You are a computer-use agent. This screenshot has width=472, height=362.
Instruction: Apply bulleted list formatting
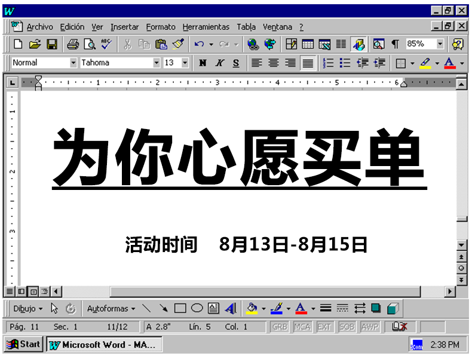pyautogui.click(x=345, y=63)
